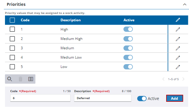Edit the Medium High priority row
The height and width of the screenshot is (107, 189).
(178, 39)
